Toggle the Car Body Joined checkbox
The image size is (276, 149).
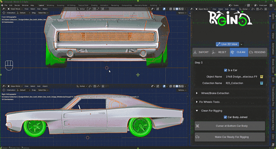pos(225,117)
